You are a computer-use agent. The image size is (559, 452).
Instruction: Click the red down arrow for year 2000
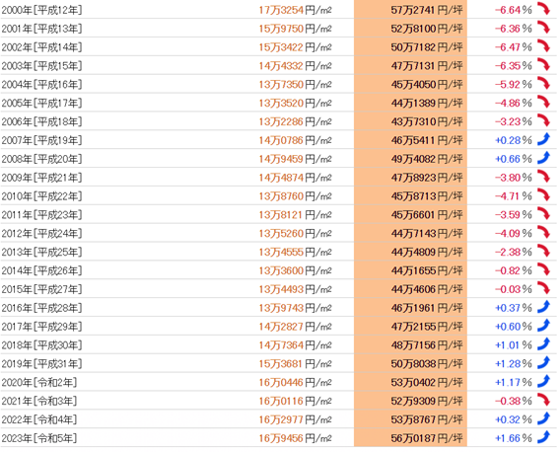(x=543, y=9)
